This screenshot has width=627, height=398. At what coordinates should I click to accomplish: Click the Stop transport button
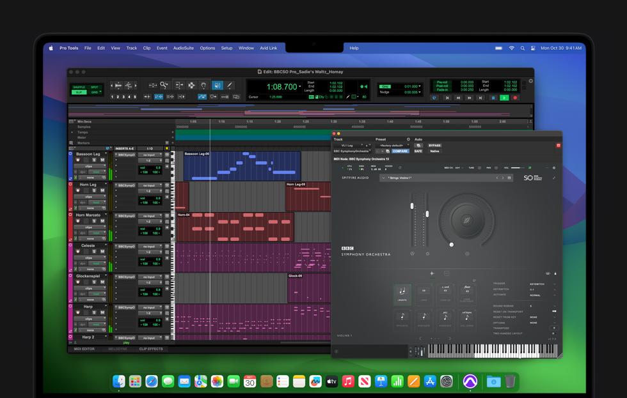(x=493, y=98)
